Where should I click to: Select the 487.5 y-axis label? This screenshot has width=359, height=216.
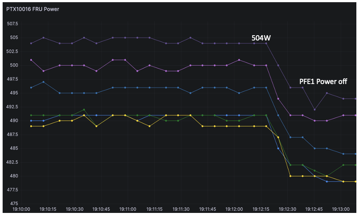12,135
